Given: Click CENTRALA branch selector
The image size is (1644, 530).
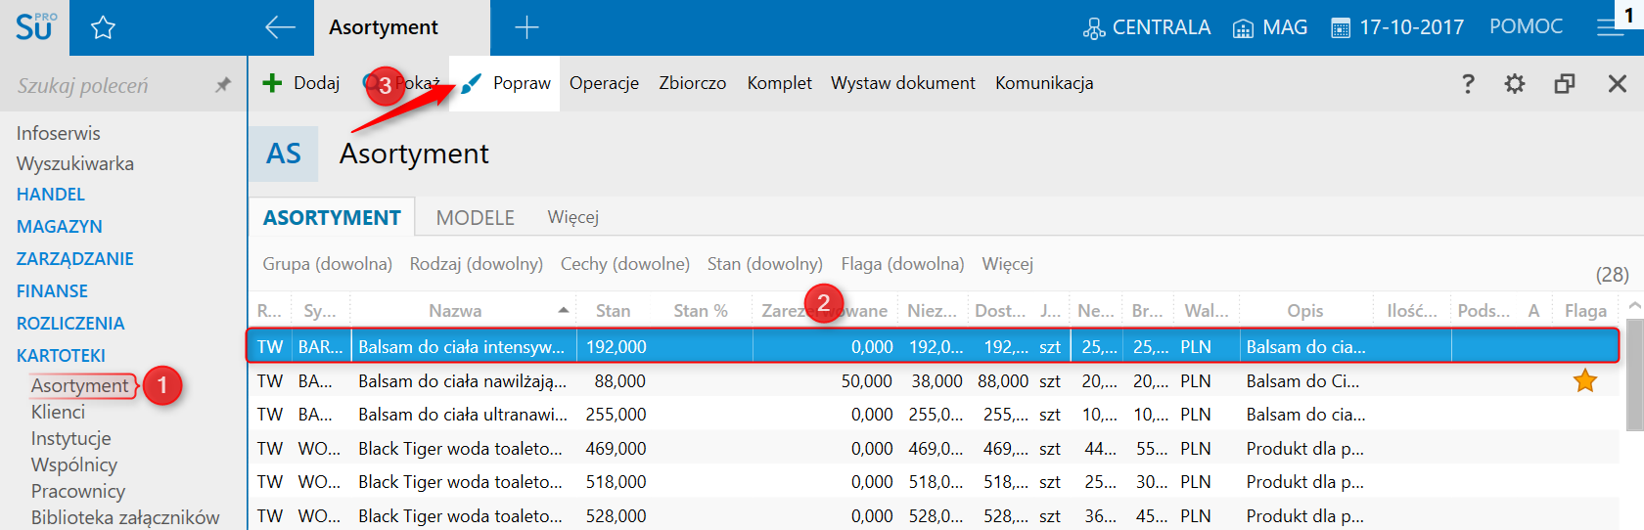Looking at the screenshot, I should 1147,27.
